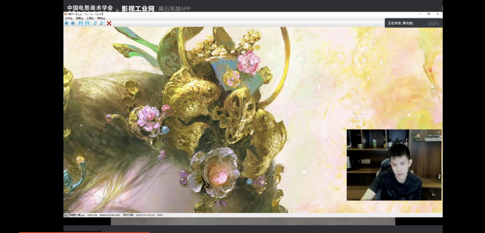Click the 300% zoom level in status bar

159,215
